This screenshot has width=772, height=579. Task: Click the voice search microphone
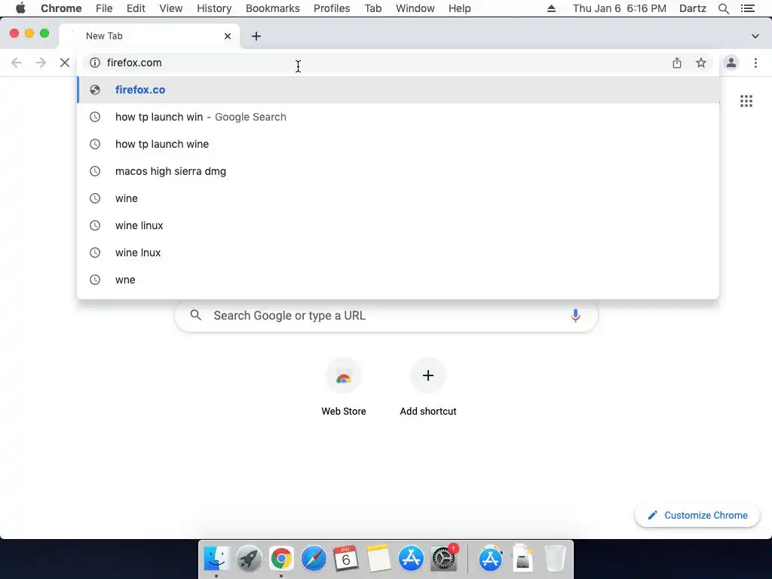click(575, 315)
